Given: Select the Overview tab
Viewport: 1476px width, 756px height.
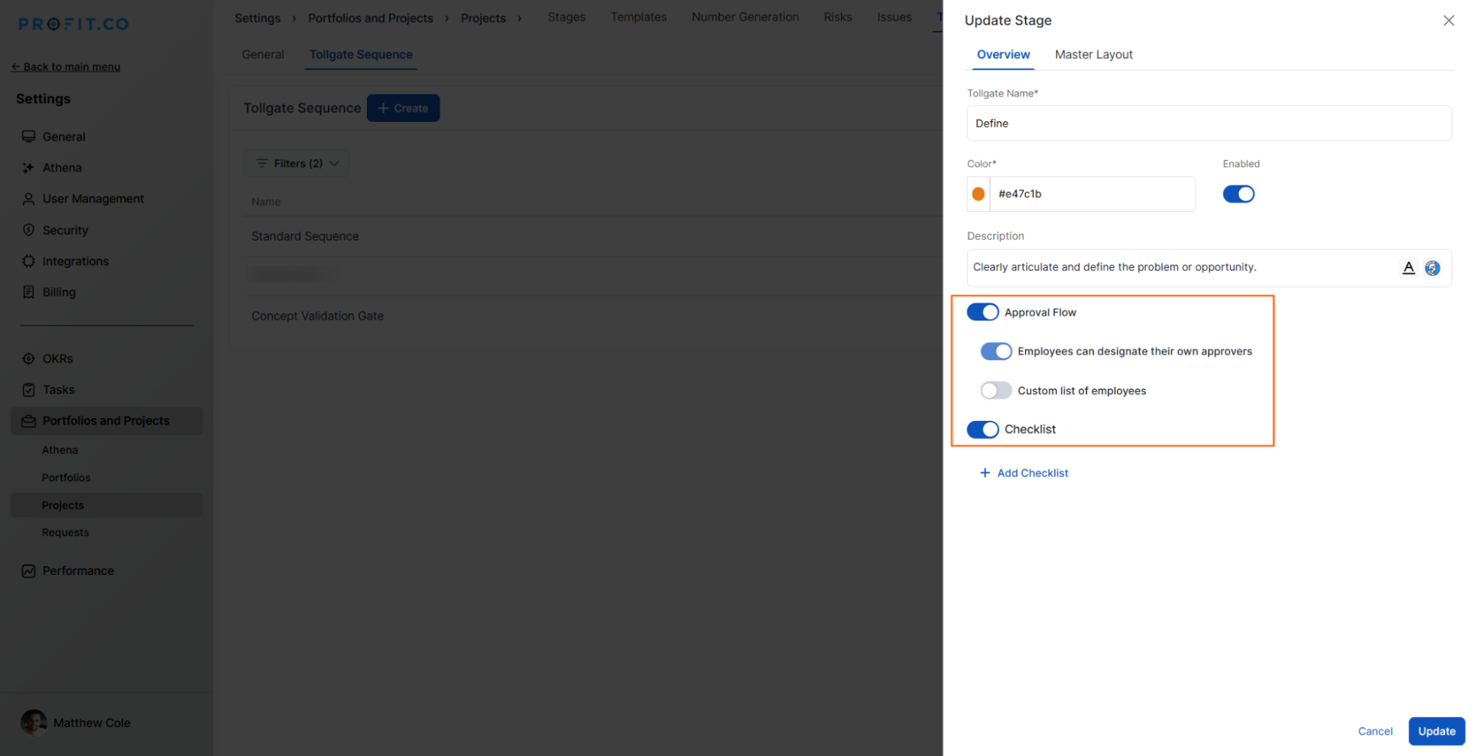Looking at the screenshot, I should [x=1003, y=55].
